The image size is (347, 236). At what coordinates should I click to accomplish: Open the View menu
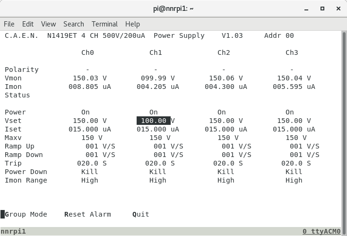[48, 24]
